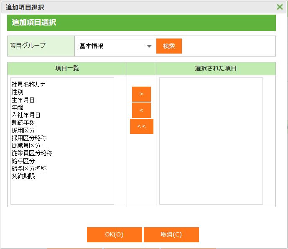Click the move left (<) arrow button

pyautogui.click(x=141, y=110)
